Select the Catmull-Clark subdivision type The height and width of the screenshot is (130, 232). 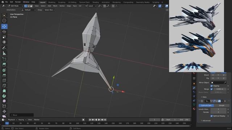[206, 105]
